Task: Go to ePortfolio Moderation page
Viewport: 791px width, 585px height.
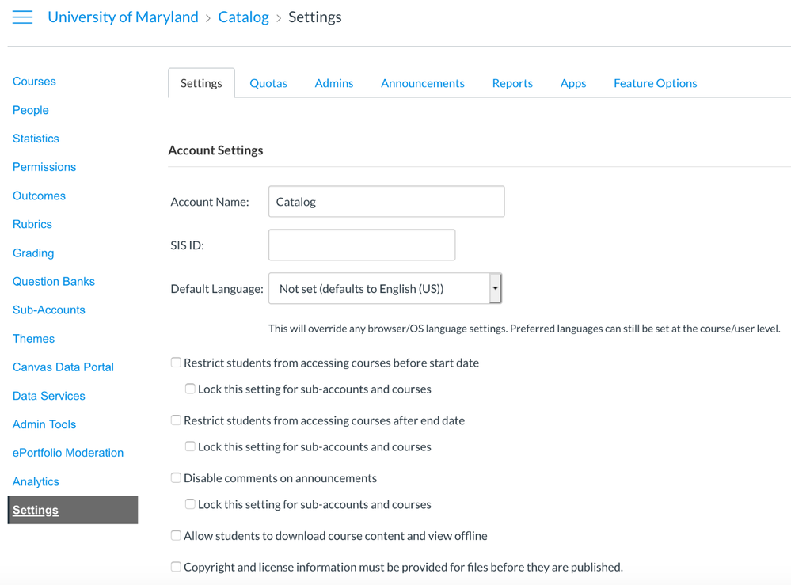Action: coord(68,453)
